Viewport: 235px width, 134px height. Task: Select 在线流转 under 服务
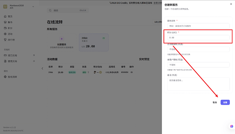coord(12,77)
